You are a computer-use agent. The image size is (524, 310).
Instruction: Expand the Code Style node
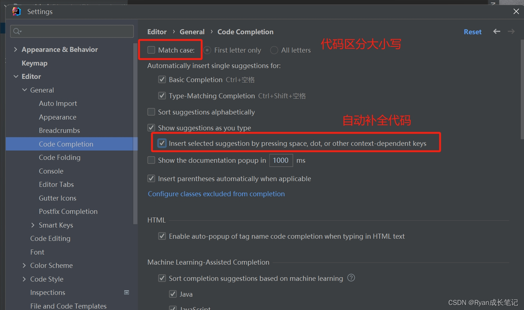tap(24, 279)
